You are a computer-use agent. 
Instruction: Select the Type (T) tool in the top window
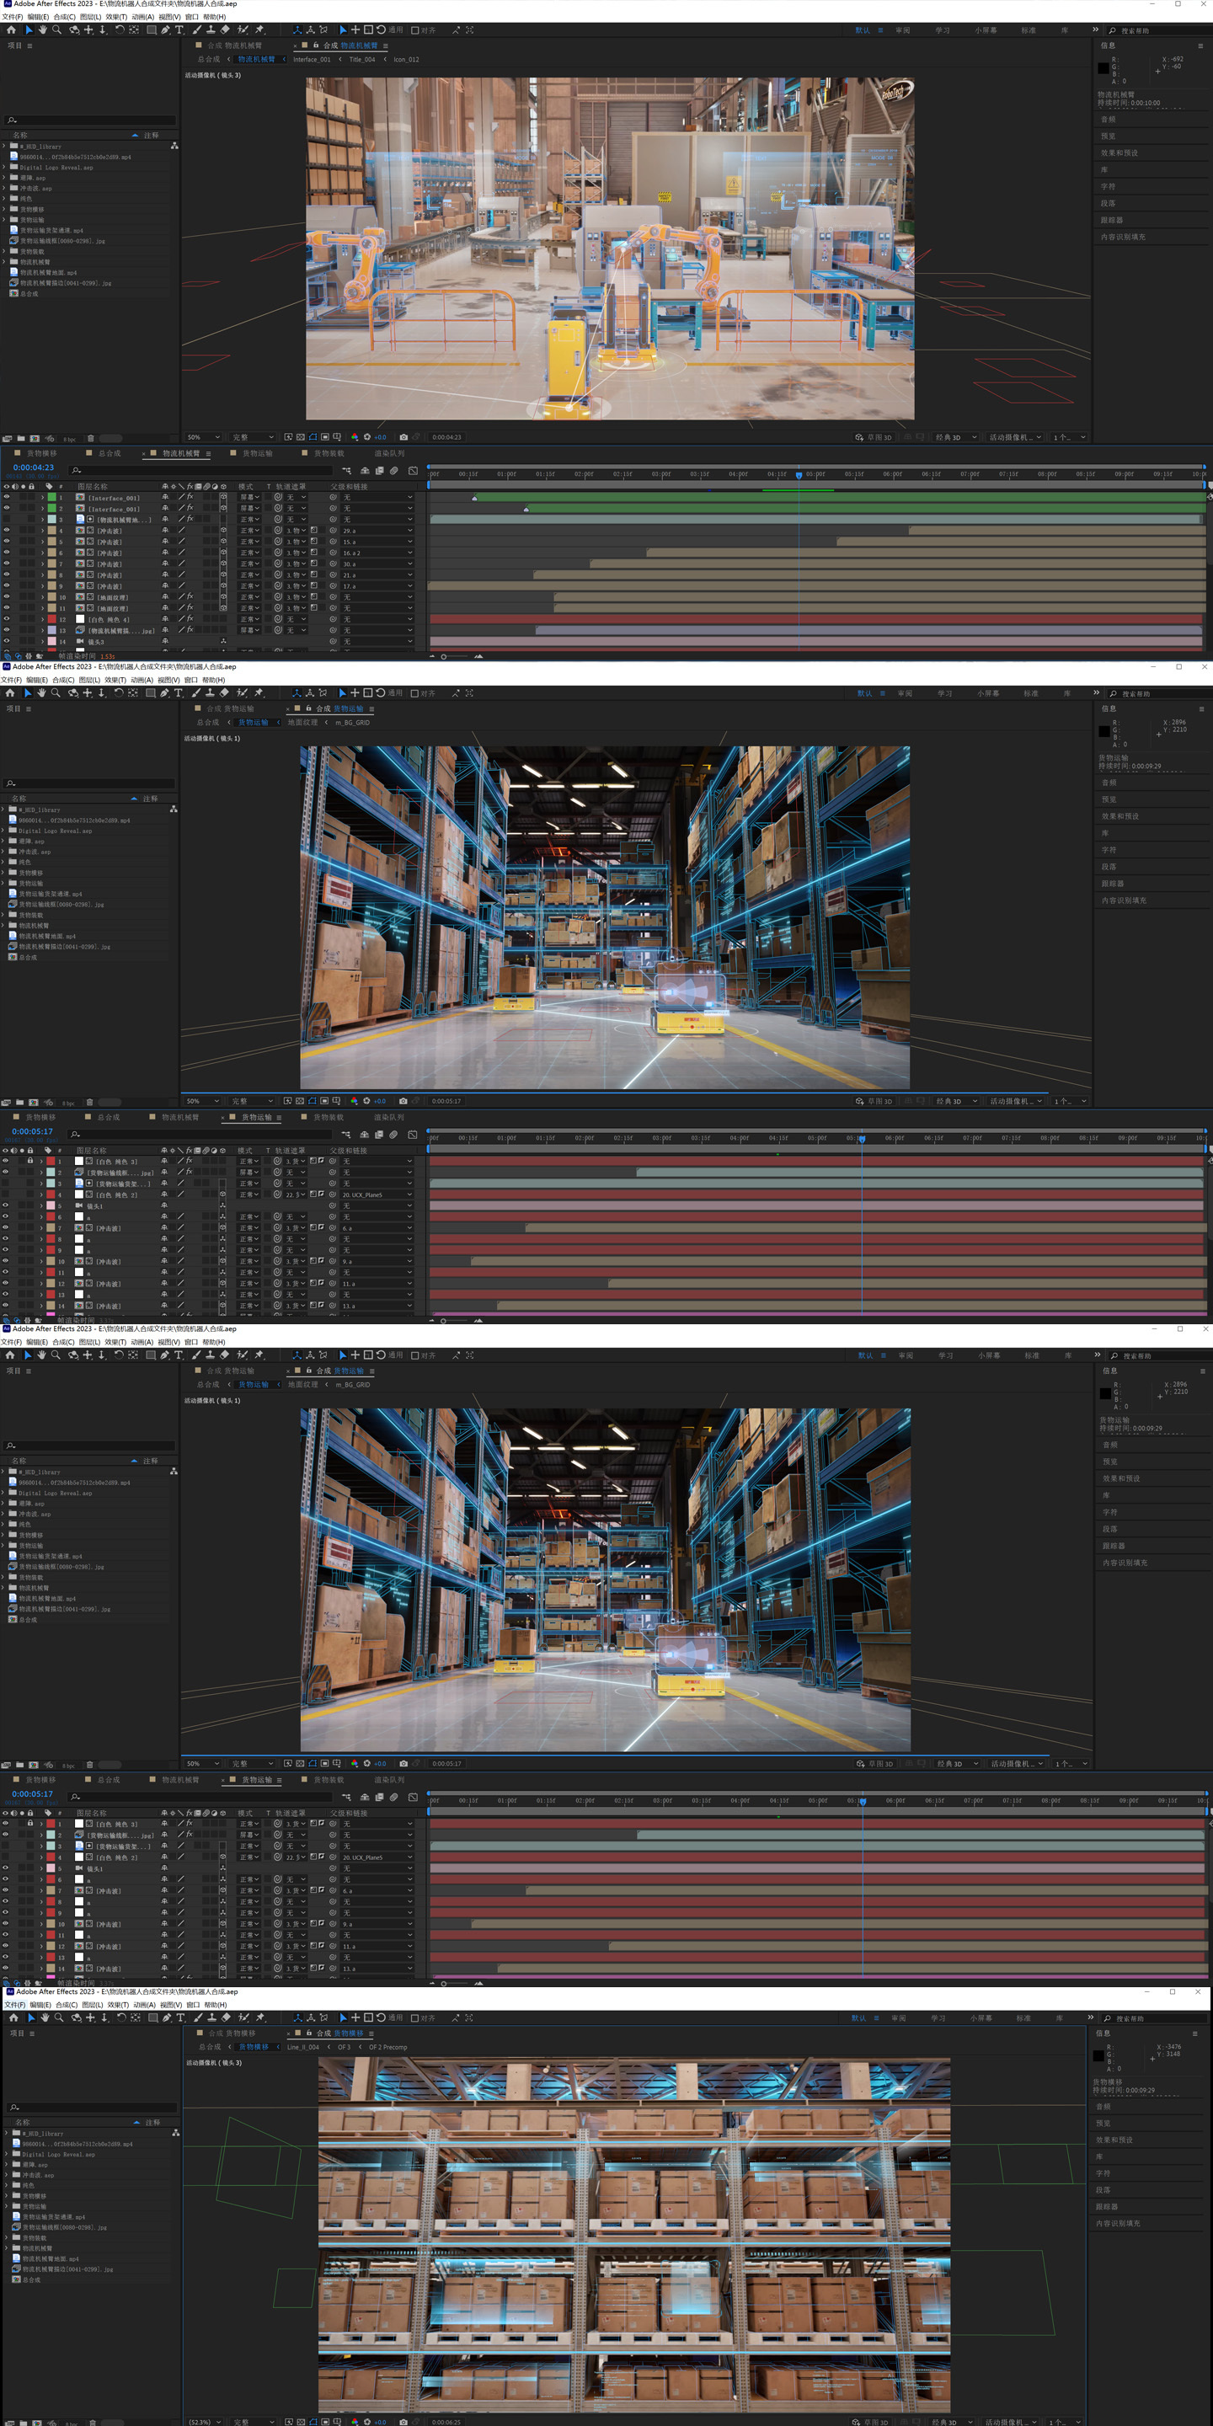coord(179,30)
